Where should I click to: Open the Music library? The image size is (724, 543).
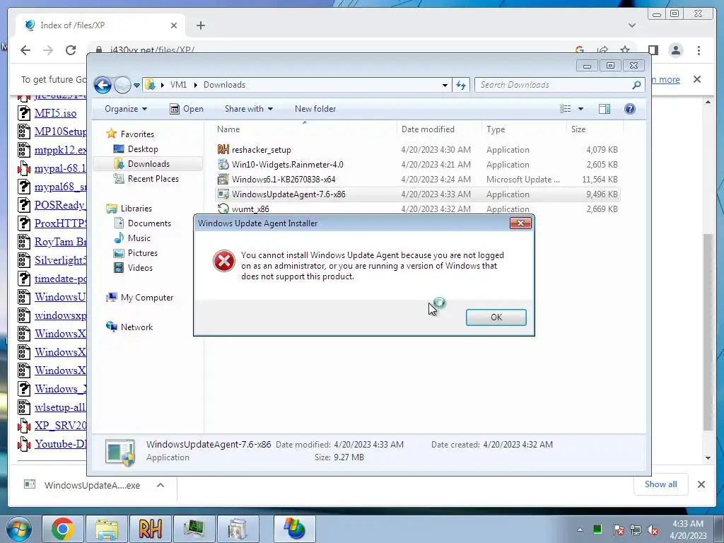139,238
